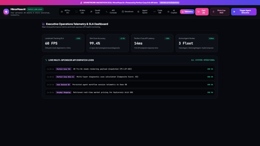Click the 3 Fleet value
The height and width of the screenshot is (146, 260).
pos(186,43)
